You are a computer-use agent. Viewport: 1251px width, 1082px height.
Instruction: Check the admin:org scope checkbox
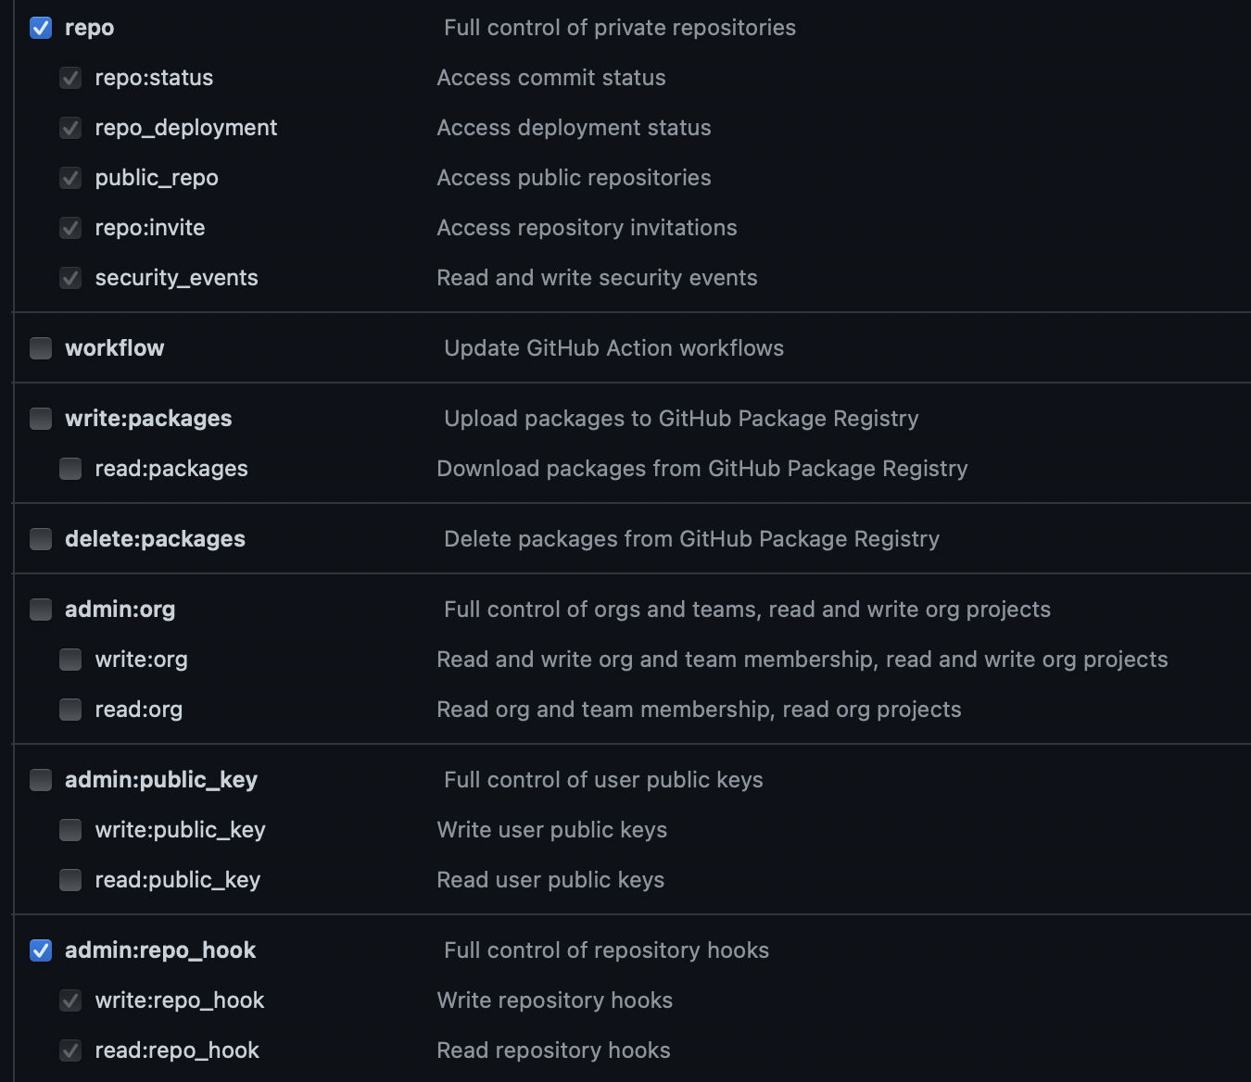[x=41, y=610]
